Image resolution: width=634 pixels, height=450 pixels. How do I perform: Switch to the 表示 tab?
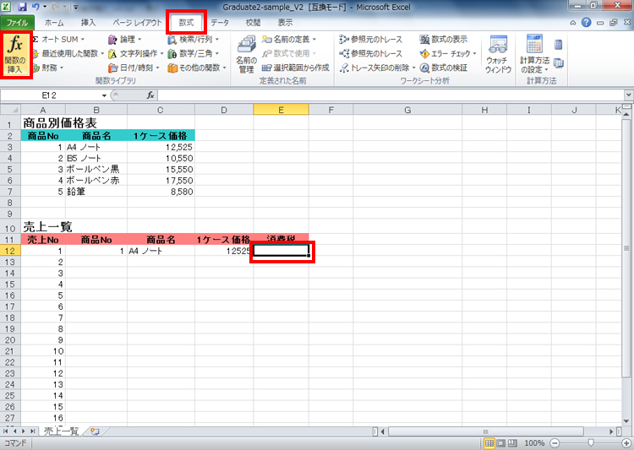pyautogui.click(x=285, y=23)
